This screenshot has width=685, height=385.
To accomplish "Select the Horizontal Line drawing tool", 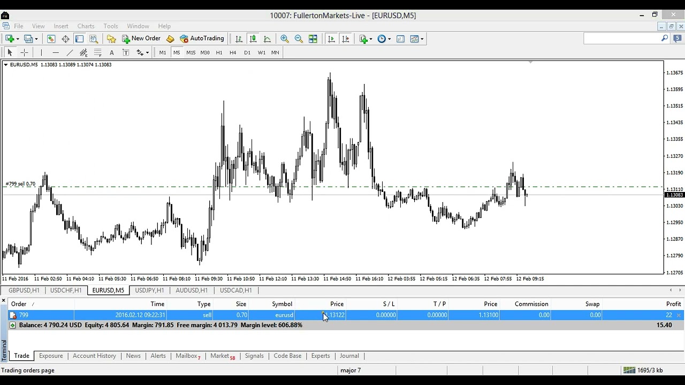I will 56,52.
